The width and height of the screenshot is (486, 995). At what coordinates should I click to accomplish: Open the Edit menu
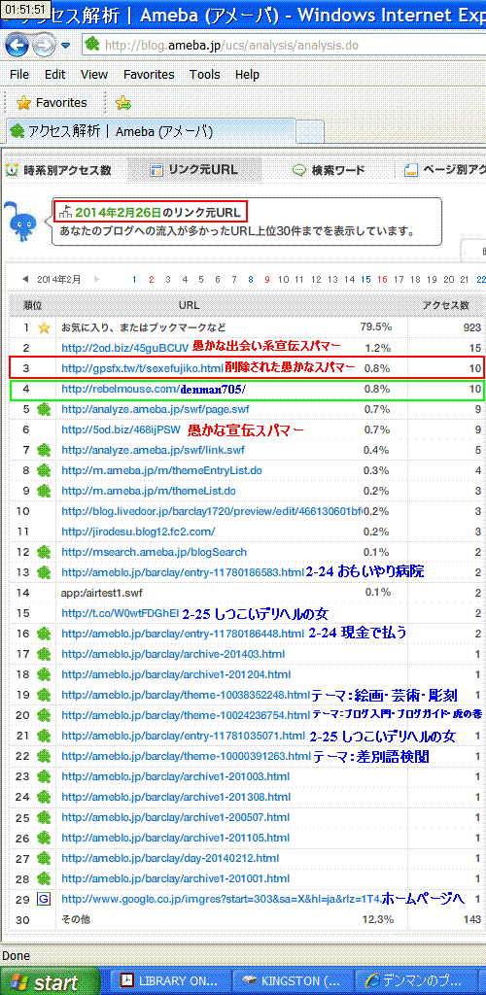coord(54,75)
